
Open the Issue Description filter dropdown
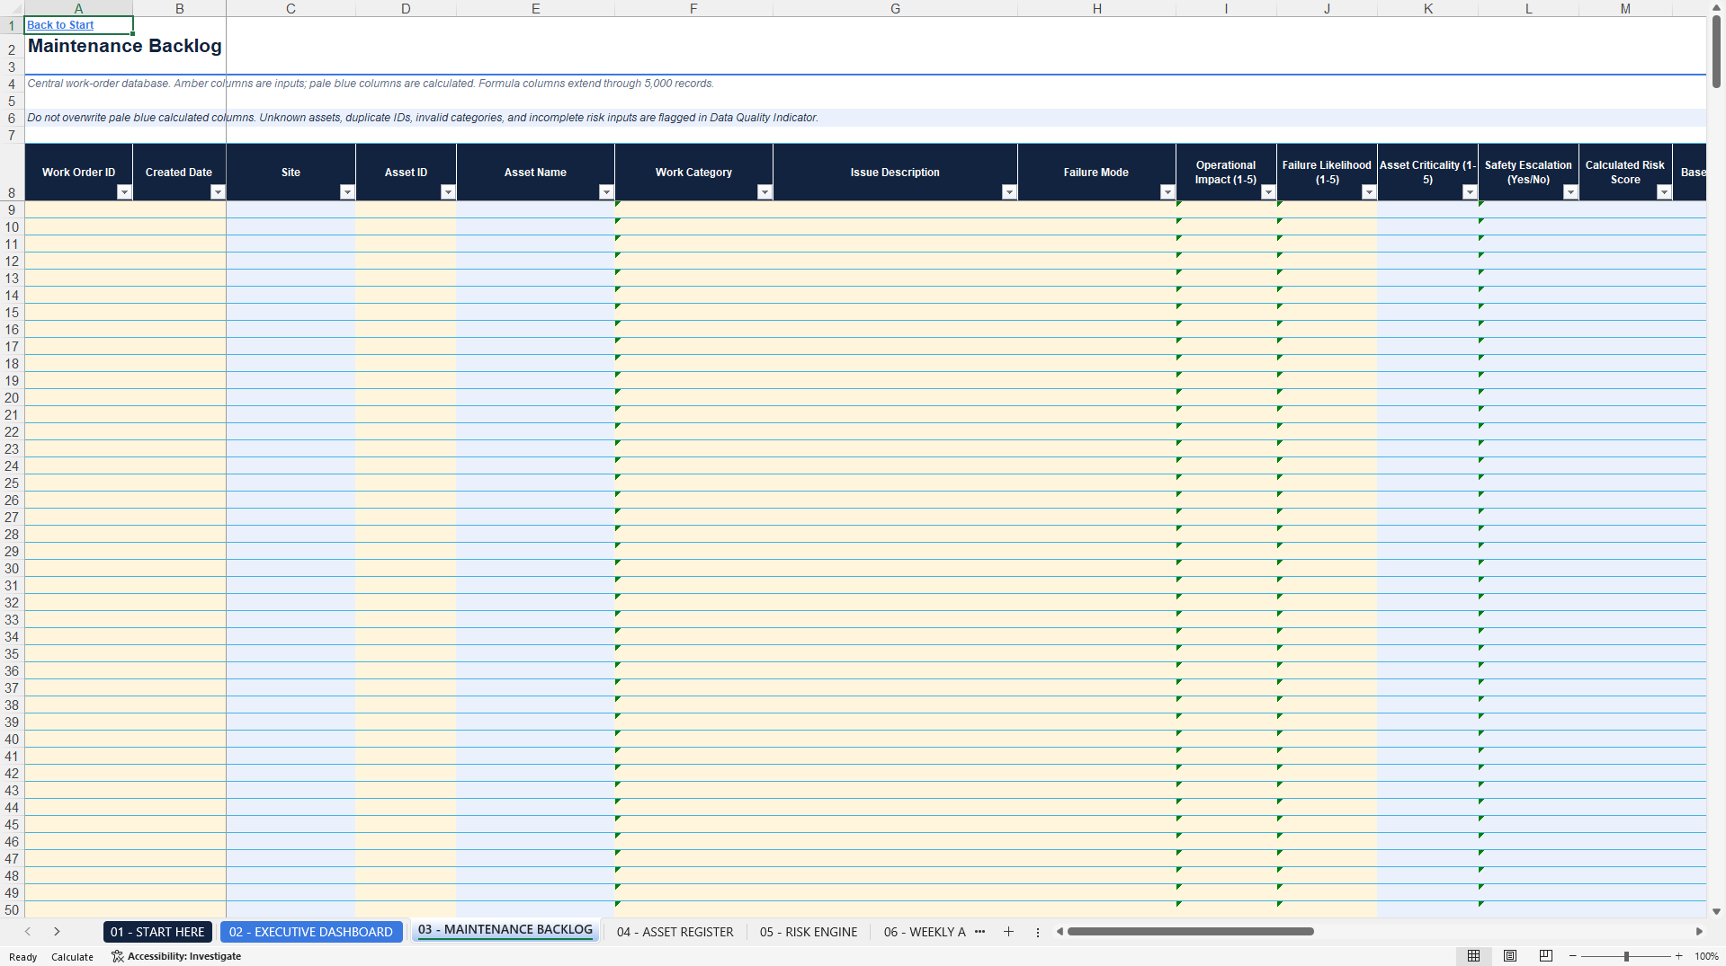pyautogui.click(x=1009, y=192)
